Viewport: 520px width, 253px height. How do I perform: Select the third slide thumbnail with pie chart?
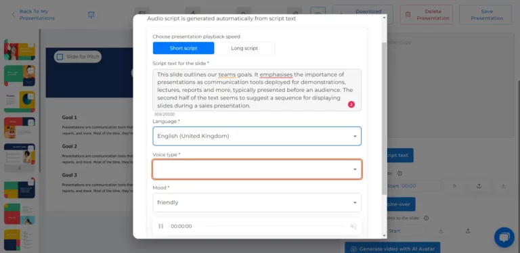[x=19, y=101]
